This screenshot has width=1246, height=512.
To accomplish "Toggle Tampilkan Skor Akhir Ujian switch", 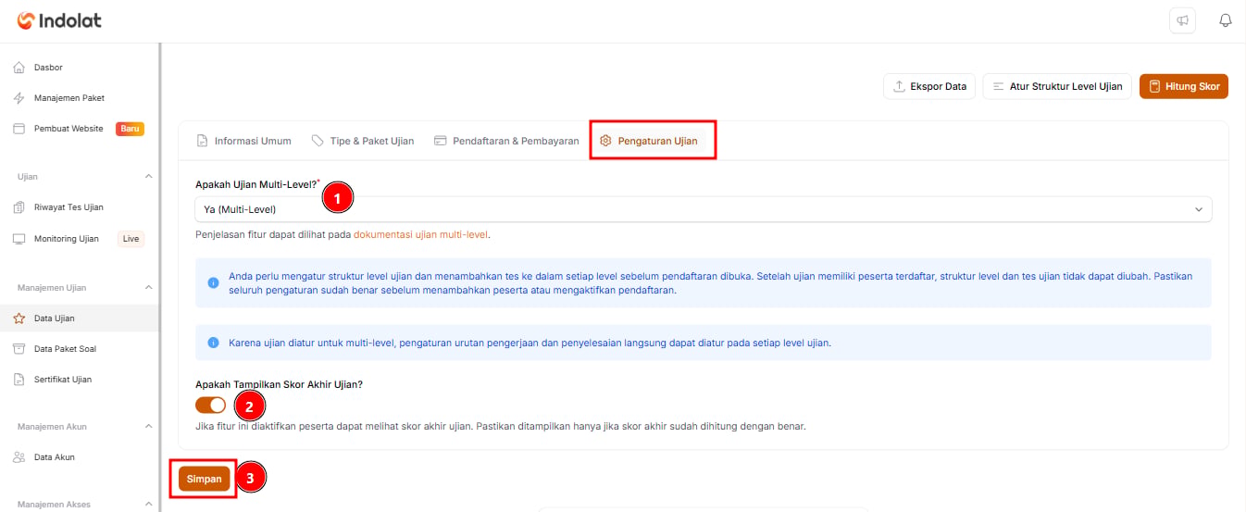I will (x=211, y=405).
